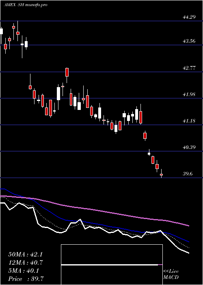Click the 12MA : 40.7 reading

[x=25, y=263]
